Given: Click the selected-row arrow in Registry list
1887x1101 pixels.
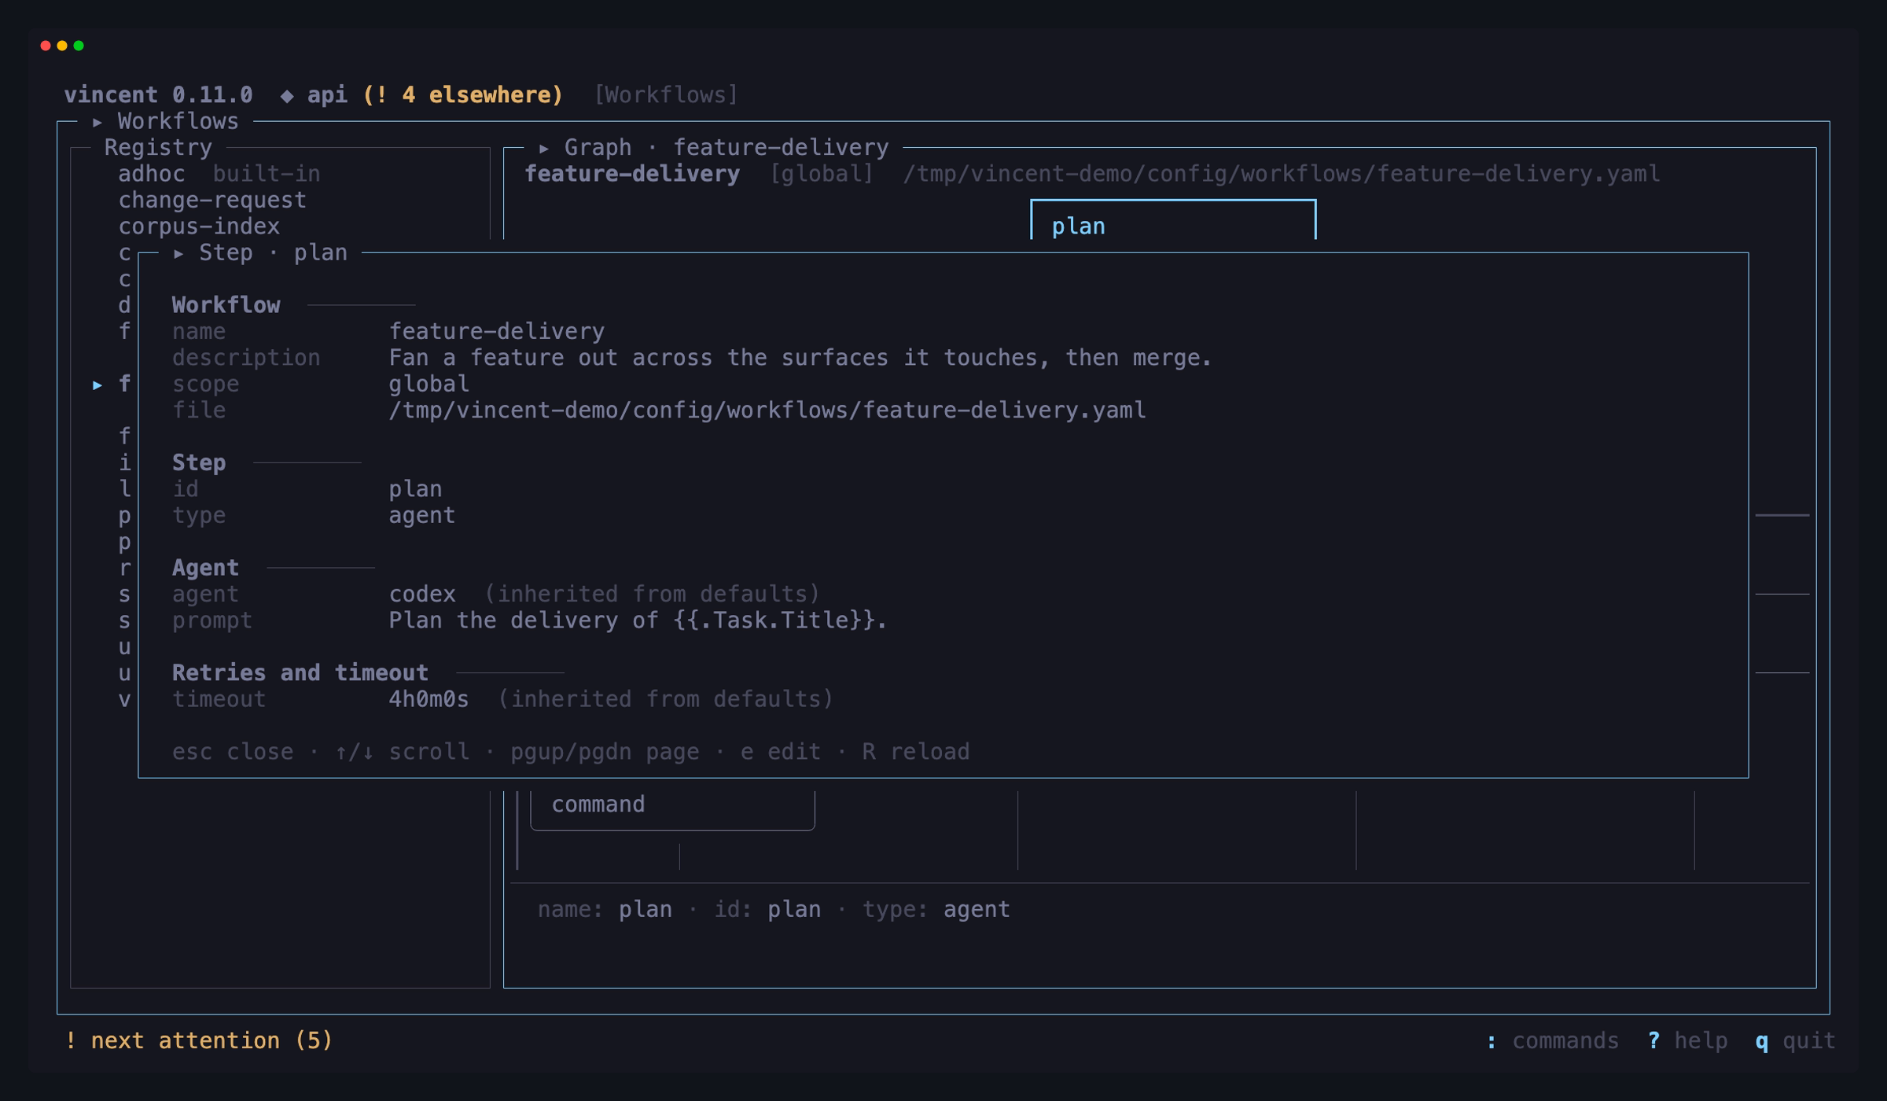Looking at the screenshot, I should tap(97, 385).
